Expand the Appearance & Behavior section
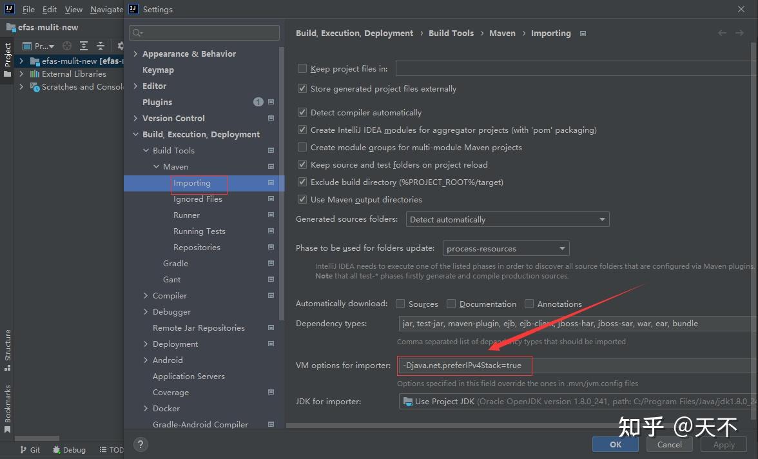This screenshot has width=758, height=459. click(135, 54)
